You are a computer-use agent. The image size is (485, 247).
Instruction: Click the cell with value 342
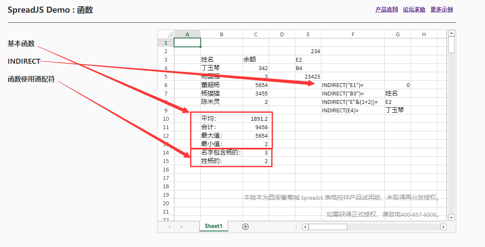tap(256, 68)
